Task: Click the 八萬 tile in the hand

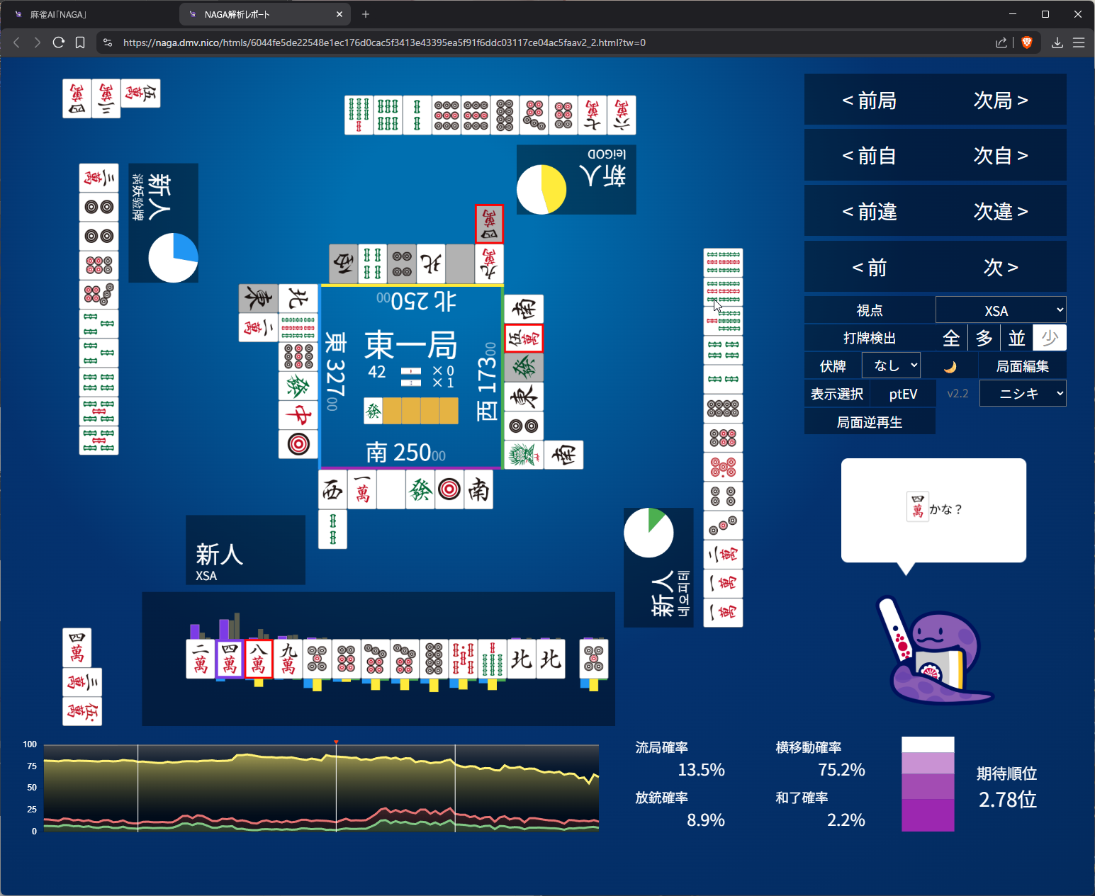Action: click(x=259, y=659)
